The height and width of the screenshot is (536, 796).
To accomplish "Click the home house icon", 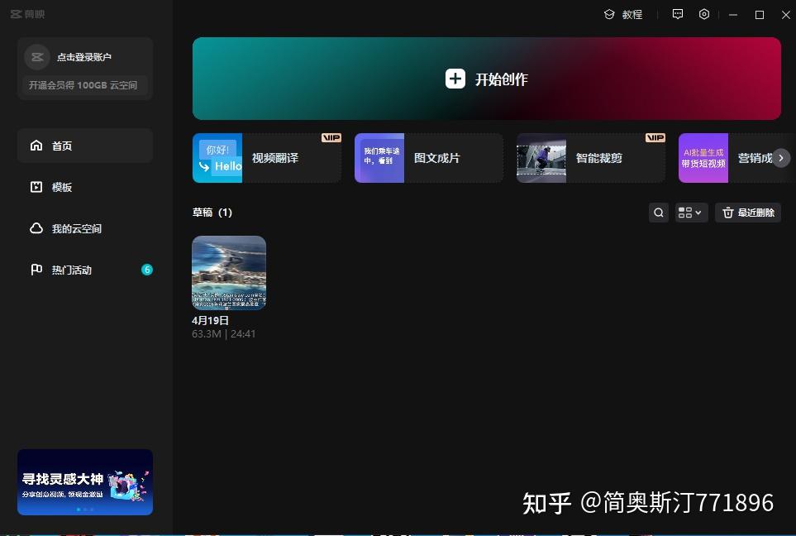I will pos(36,146).
